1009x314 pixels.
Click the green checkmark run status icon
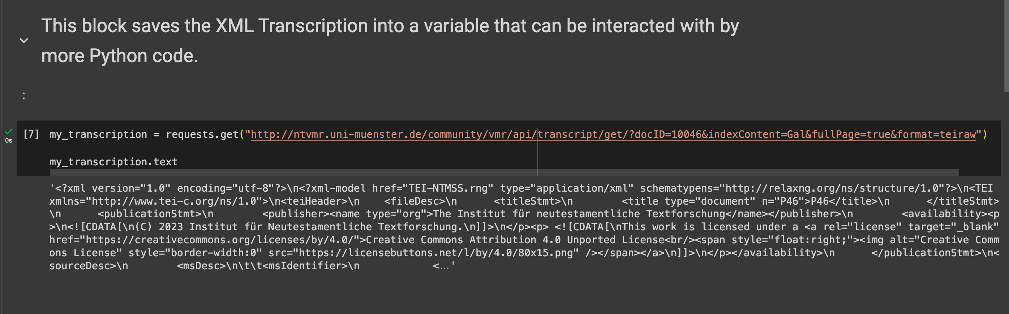tap(9, 131)
